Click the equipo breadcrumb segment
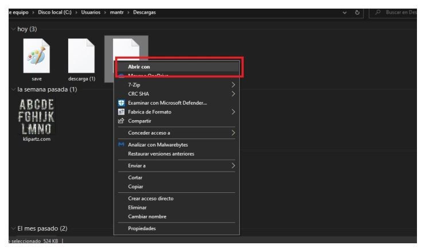 [19, 13]
